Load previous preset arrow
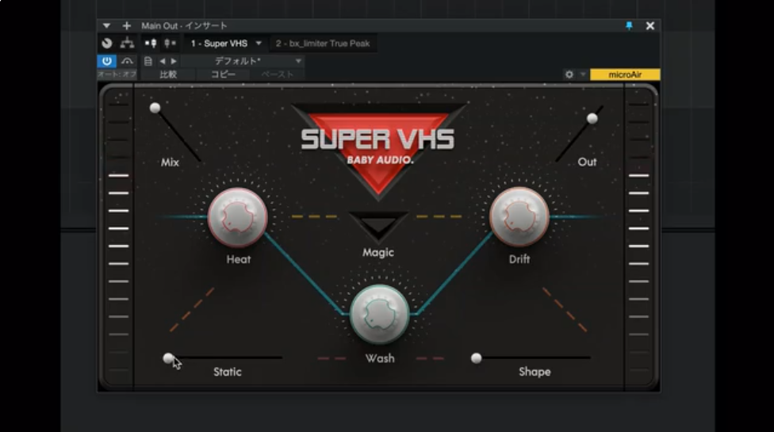 coord(163,61)
